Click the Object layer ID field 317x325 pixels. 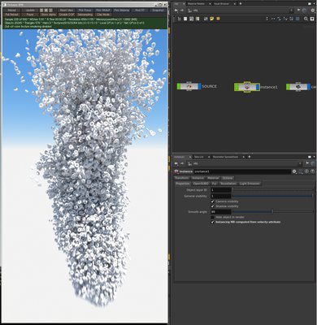[221, 190]
